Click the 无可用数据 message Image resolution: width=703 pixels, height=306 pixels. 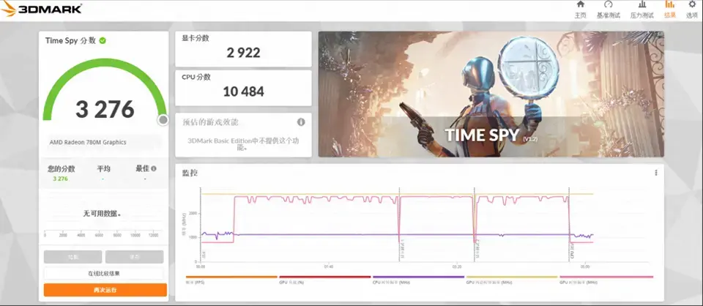coord(102,214)
